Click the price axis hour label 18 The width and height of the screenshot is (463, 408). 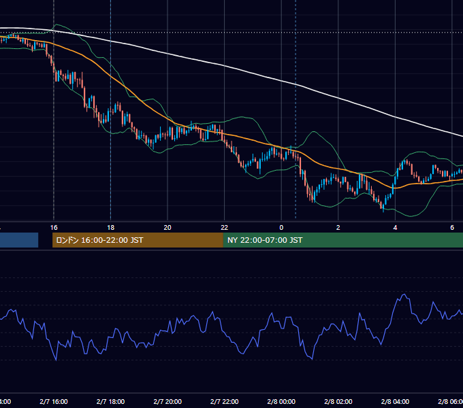pos(111,228)
